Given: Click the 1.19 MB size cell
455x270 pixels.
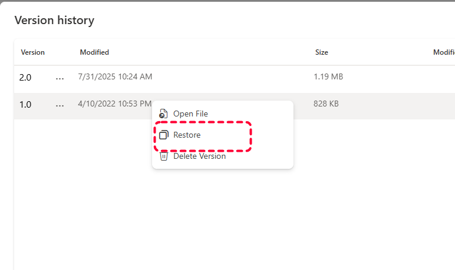Looking at the screenshot, I should [328, 76].
